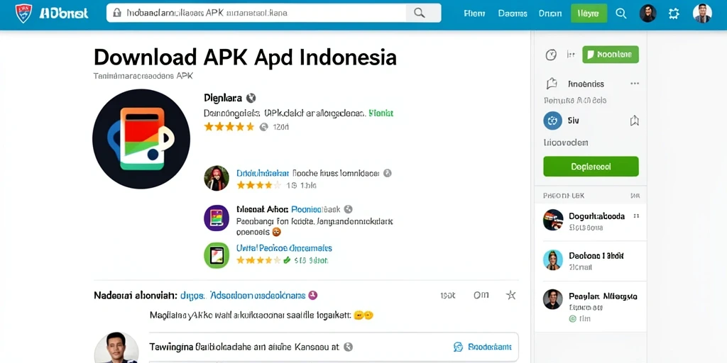Click the green Nooniene button

coord(610,55)
